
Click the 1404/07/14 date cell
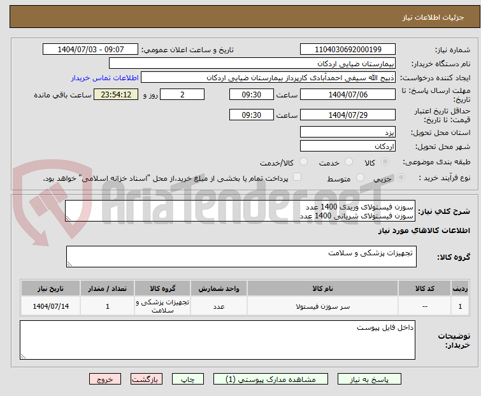(x=50, y=306)
